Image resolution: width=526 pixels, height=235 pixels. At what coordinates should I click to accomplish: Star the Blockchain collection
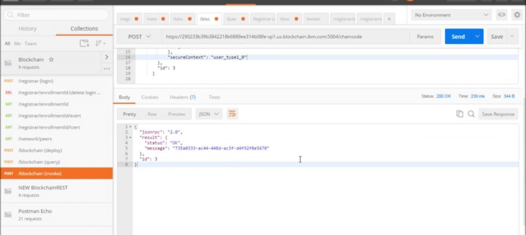(51, 59)
